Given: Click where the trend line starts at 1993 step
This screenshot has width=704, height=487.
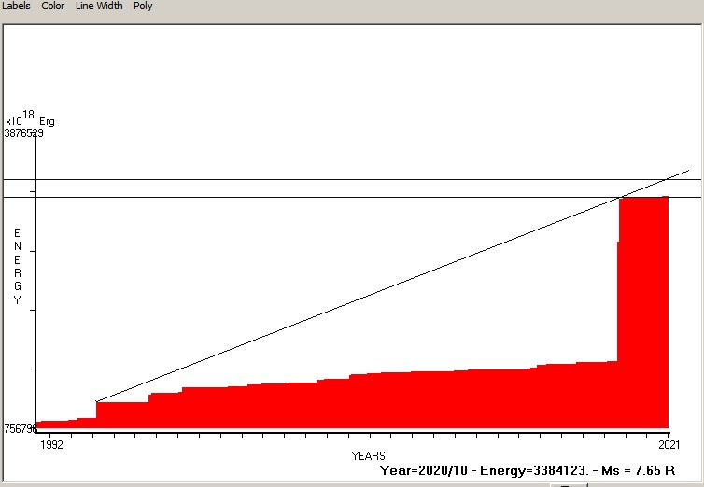Looking at the screenshot, I should (97, 401).
